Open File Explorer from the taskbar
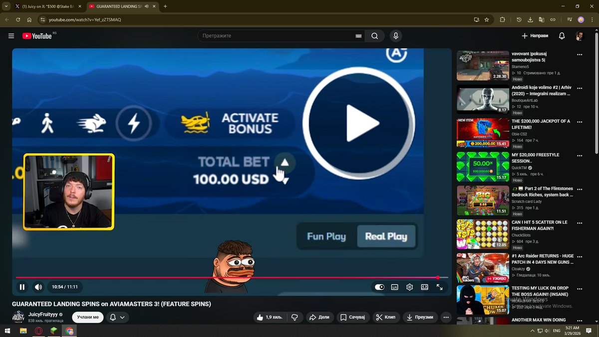Viewport: 599px width, 337px height. click(x=23, y=331)
